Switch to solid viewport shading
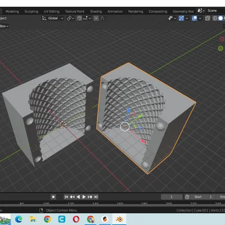Image resolution: width=225 pixels, height=225 pixels. click(220, 18)
